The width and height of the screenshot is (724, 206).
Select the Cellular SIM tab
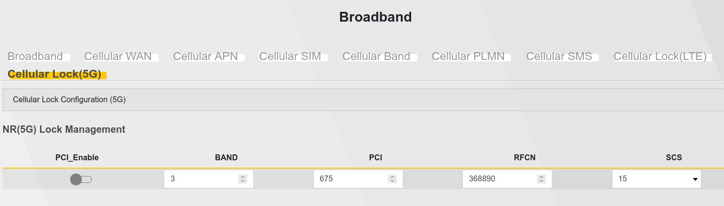pos(290,56)
